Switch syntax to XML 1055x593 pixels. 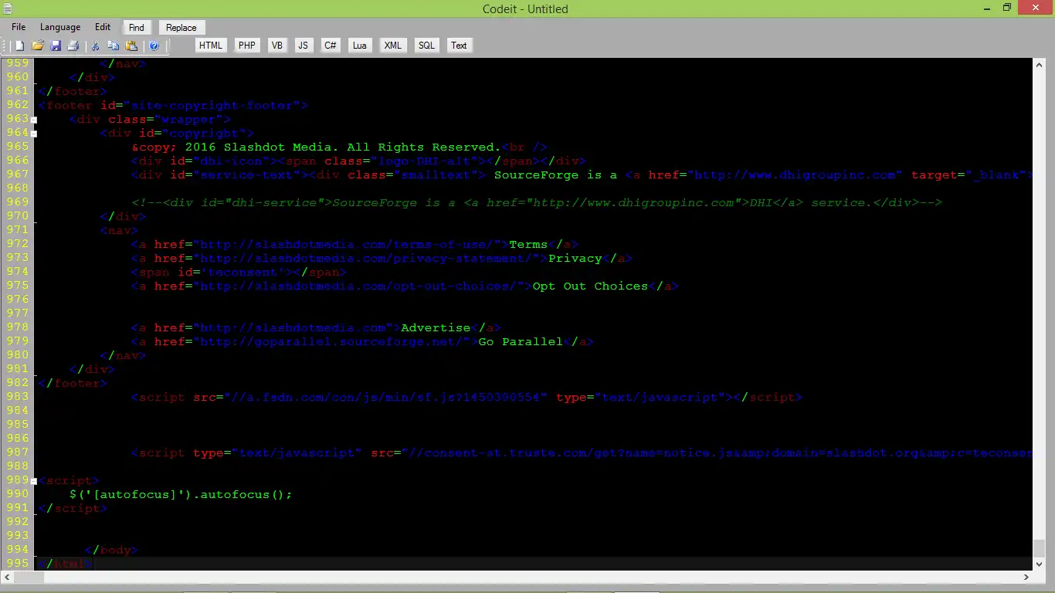click(393, 46)
